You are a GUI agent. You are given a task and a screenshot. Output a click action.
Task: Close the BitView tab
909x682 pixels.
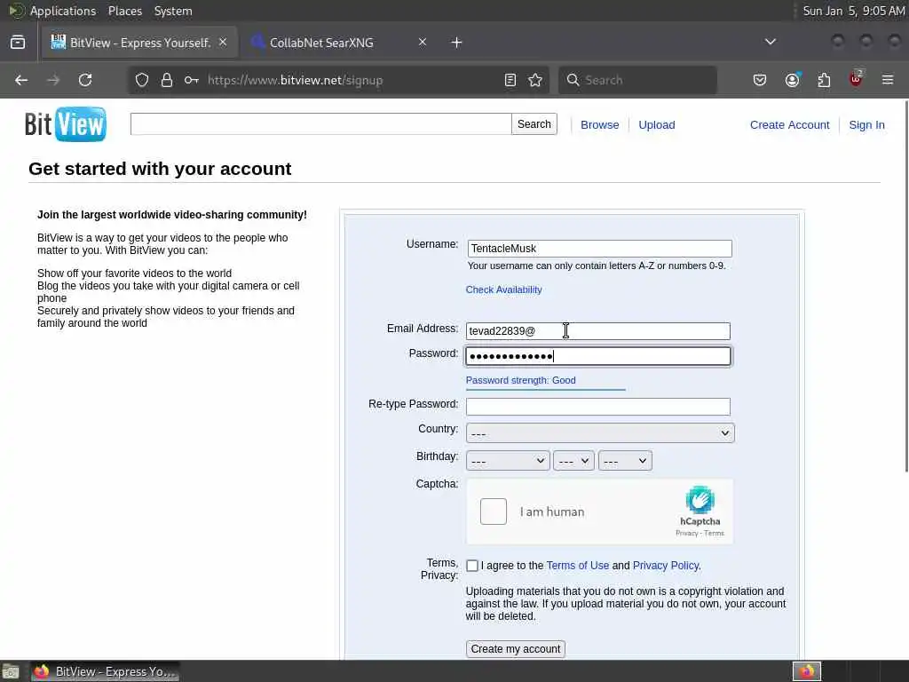click(223, 42)
